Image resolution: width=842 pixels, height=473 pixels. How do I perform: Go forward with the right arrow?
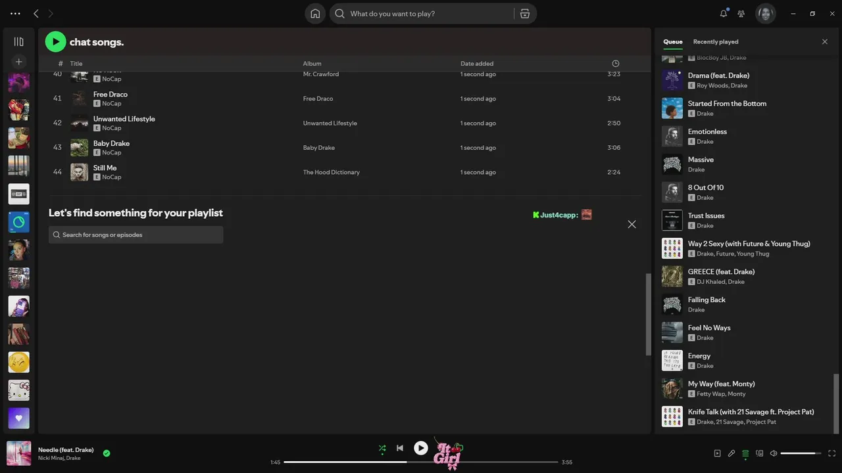point(51,13)
